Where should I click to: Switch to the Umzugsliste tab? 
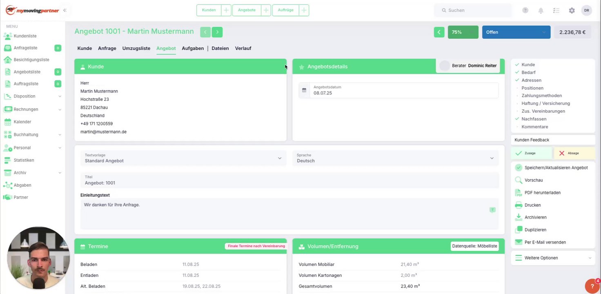(x=136, y=48)
